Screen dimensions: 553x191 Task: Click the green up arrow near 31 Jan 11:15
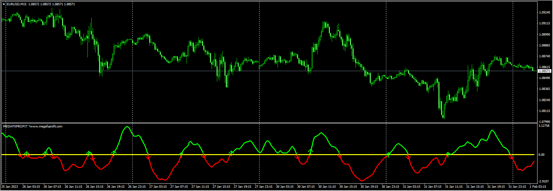[x=448, y=153]
